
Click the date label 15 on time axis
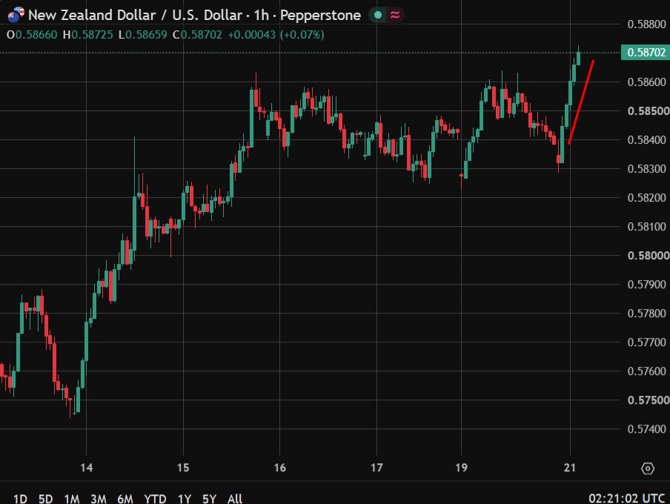tap(183, 468)
